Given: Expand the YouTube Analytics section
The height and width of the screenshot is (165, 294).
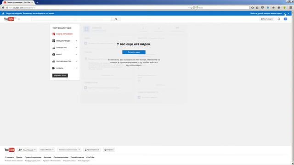Looking at the screenshot, I should (77, 61).
